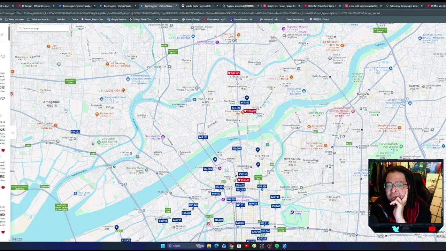This screenshot has width=446, height=251.
Task: Click the Costco Wholesale Amagasaki map icon
Action: (x=128, y=79)
